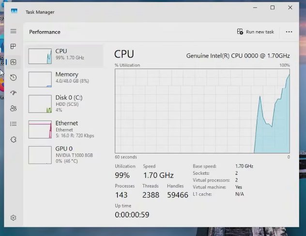Select the Disk 0 (C:) entry

64,104
